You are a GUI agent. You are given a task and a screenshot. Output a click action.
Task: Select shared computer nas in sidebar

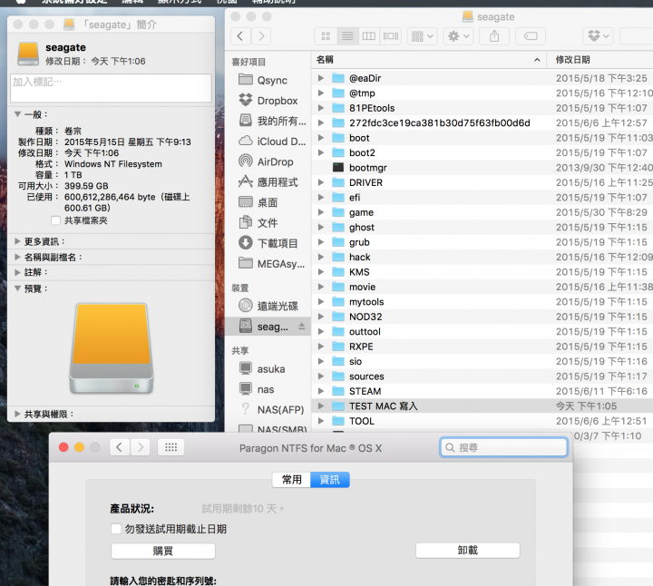(x=268, y=389)
